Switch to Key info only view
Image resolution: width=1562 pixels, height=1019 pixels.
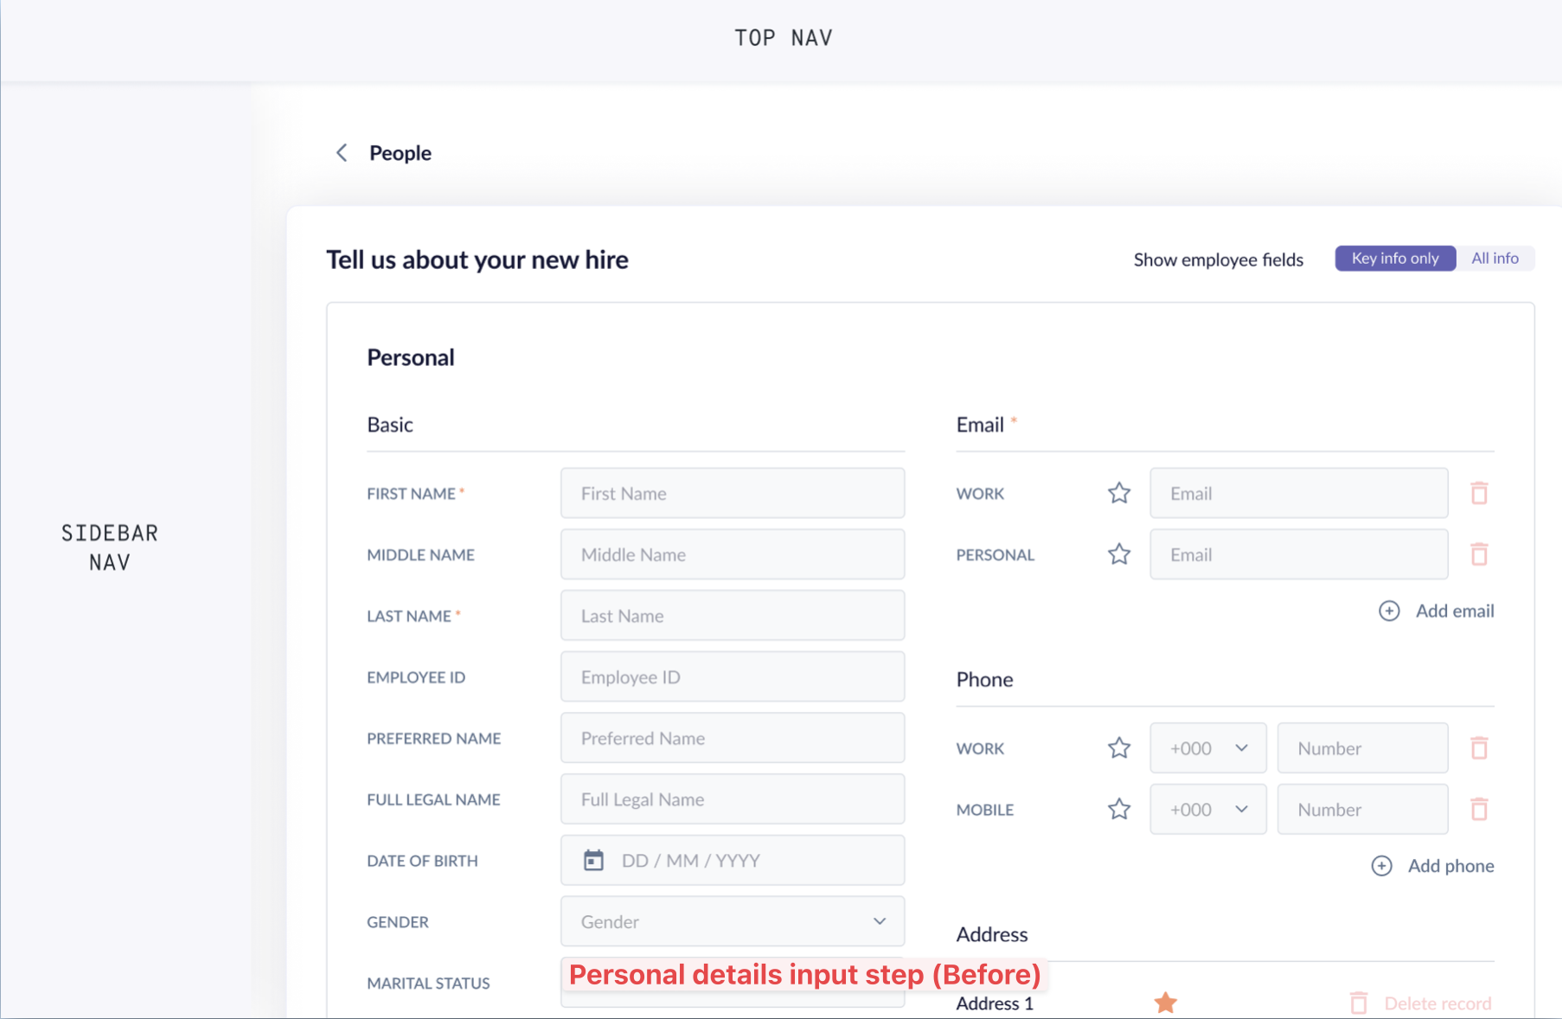coord(1395,259)
